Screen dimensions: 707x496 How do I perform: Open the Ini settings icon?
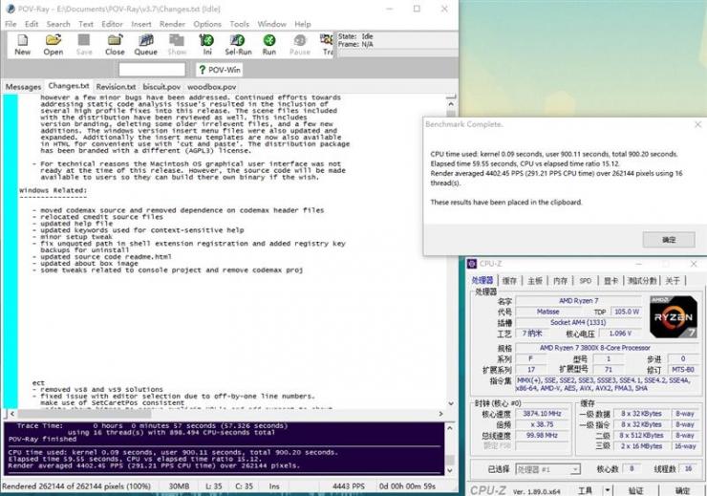(207, 45)
